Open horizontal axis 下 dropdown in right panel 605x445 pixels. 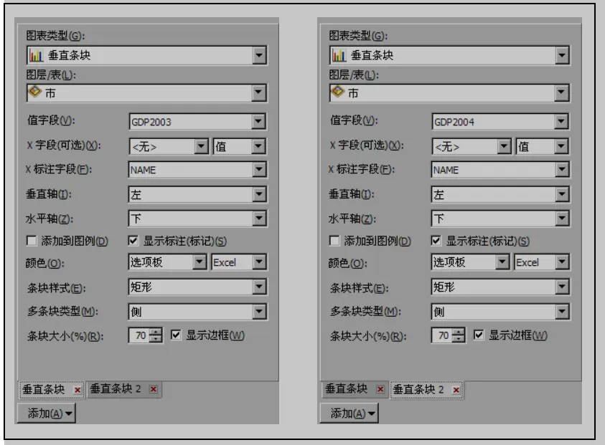tap(562, 219)
